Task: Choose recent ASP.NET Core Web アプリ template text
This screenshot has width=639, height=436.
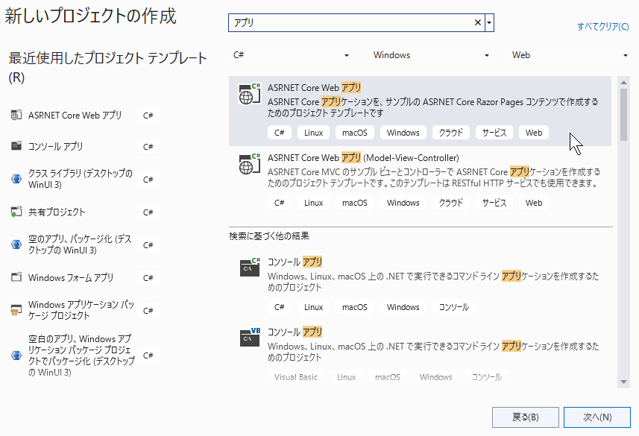Action: [x=75, y=116]
